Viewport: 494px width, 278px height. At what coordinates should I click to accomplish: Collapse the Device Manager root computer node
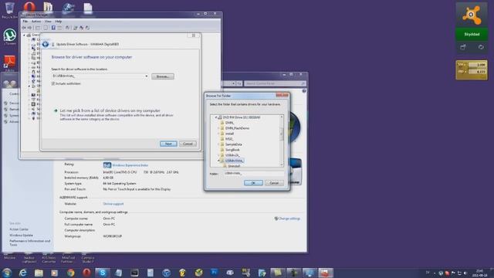[24, 36]
